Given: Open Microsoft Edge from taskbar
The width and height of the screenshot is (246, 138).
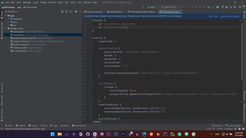Looking at the screenshot, I should (144, 134).
